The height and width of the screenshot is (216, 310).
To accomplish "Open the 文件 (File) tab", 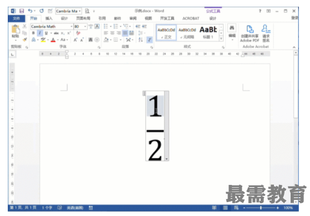I will click(x=17, y=18).
